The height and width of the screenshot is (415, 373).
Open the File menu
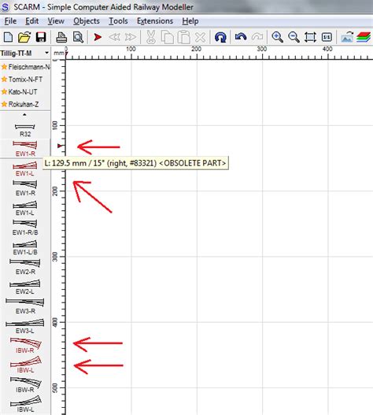10,21
